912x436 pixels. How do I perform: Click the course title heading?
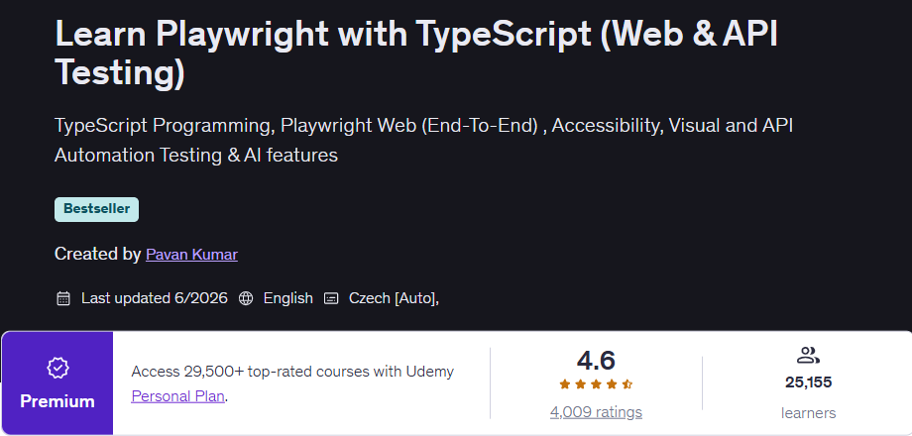416,54
